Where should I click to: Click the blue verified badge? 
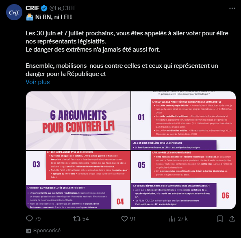44,8
